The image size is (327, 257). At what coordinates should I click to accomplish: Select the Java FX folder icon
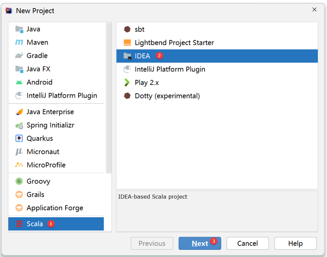click(x=19, y=69)
